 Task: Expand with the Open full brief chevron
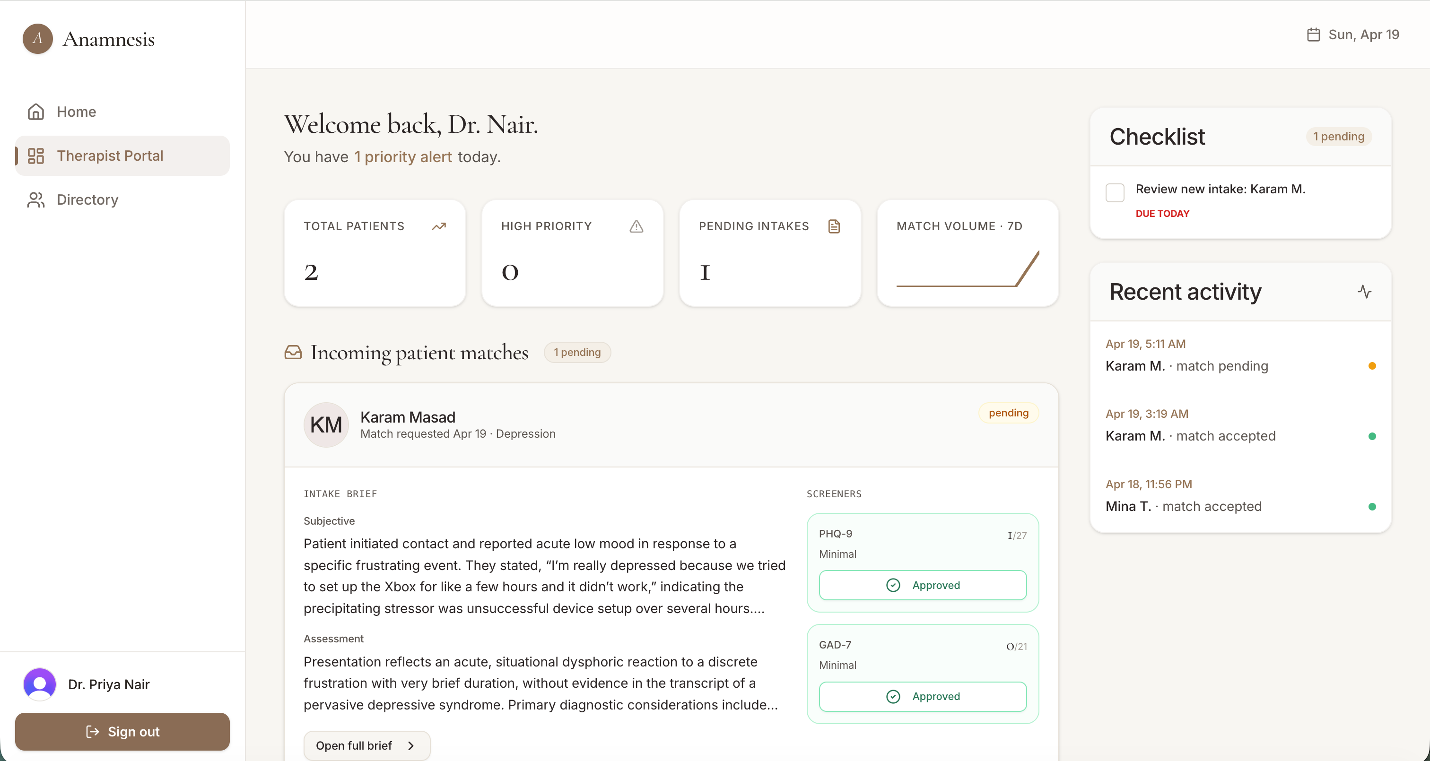point(411,745)
